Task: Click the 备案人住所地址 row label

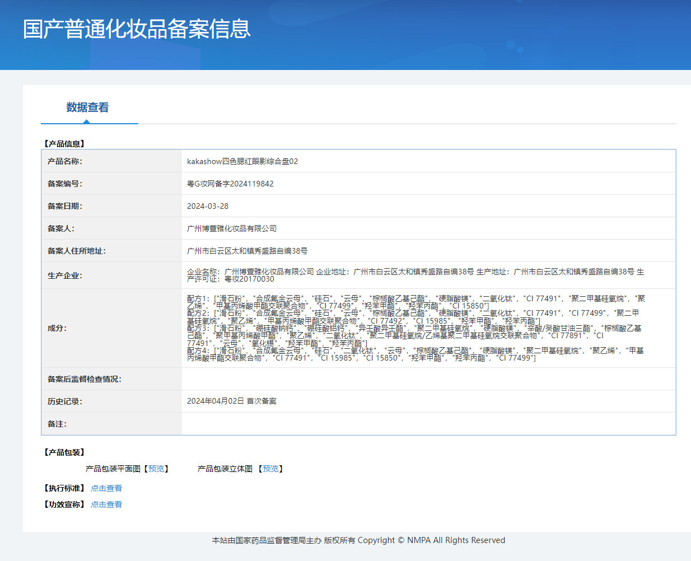Action: click(x=77, y=251)
